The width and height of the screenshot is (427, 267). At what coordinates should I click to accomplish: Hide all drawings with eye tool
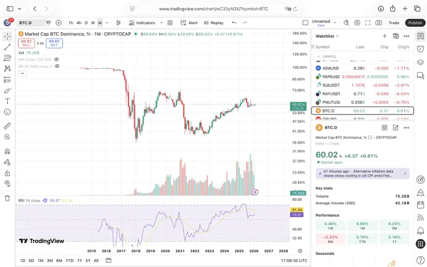[x=7, y=184]
